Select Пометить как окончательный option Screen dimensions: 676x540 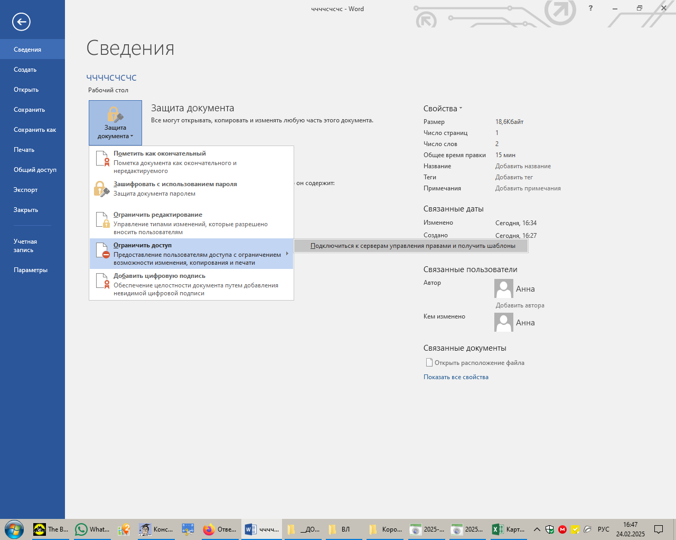191,162
